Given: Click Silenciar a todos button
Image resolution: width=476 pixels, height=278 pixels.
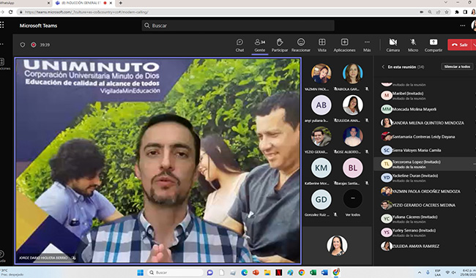Looking at the screenshot, I should pyautogui.click(x=457, y=67).
